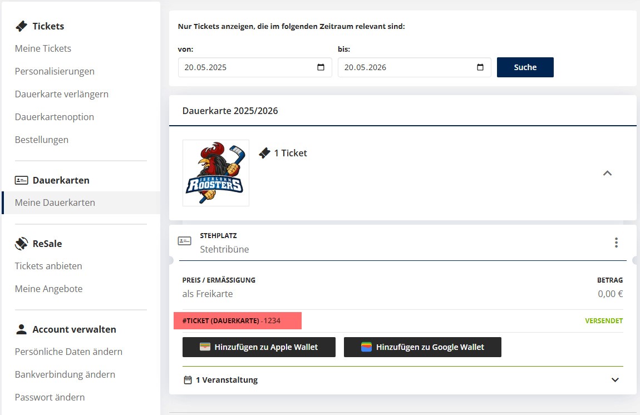
Task: Click the Tickets sidebar heading
Action: (48, 26)
